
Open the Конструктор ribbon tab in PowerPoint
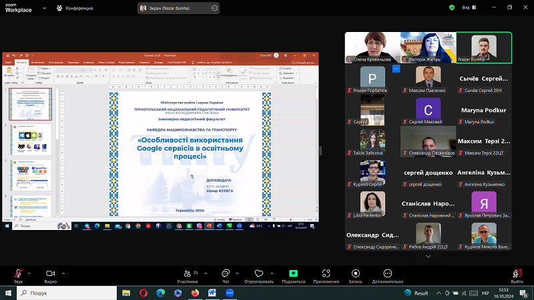56,62
